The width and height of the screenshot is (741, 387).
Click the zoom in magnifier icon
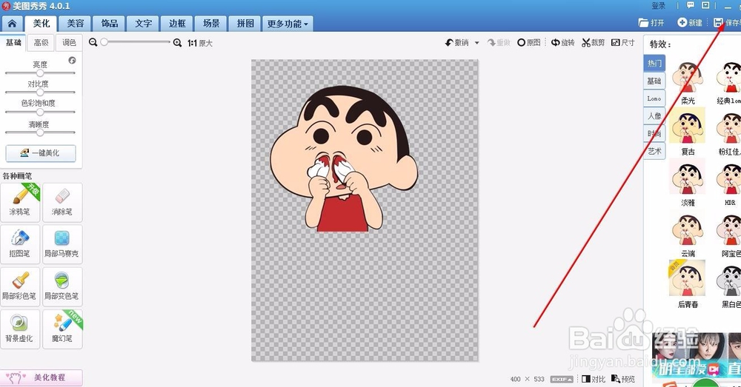(x=177, y=42)
